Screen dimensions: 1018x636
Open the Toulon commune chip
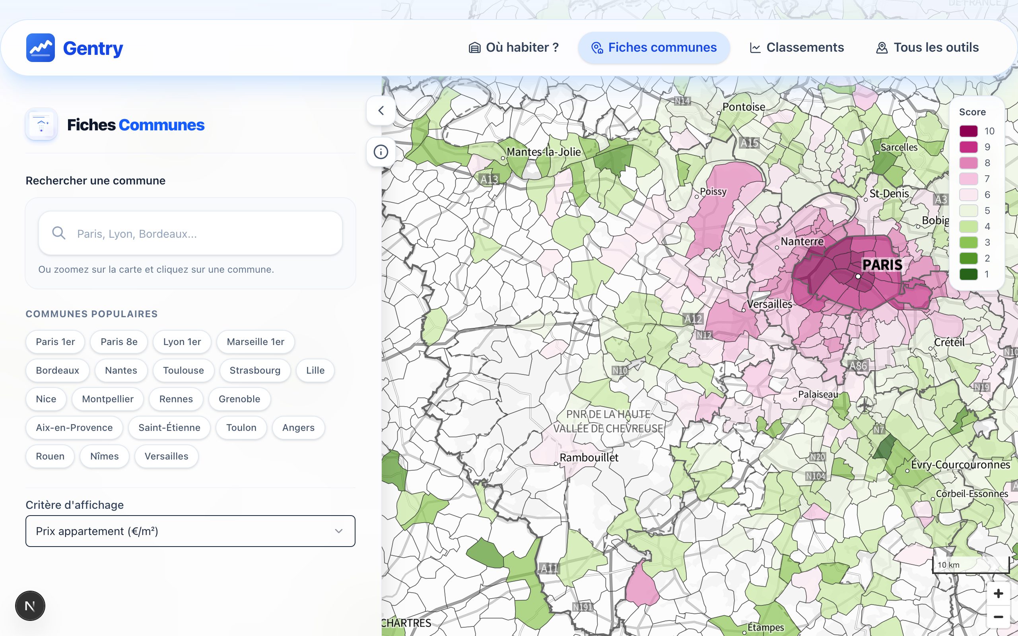(x=241, y=427)
